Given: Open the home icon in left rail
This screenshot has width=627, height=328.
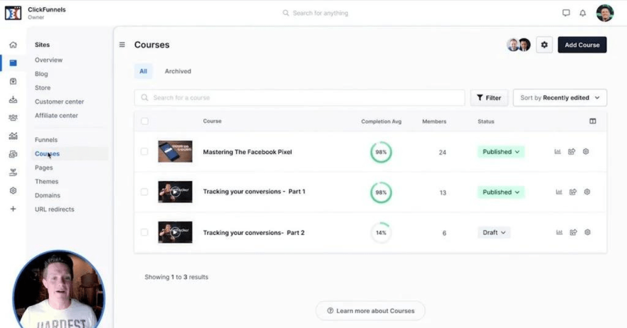Looking at the screenshot, I should pyautogui.click(x=13, y=45).
